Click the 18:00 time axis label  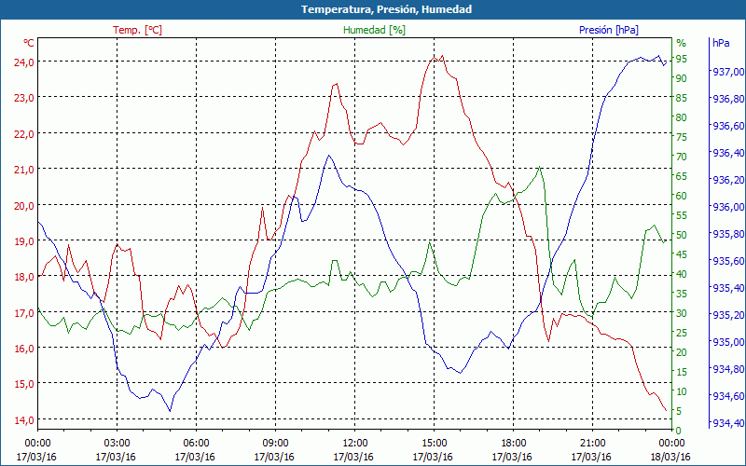tap(513, 444)
